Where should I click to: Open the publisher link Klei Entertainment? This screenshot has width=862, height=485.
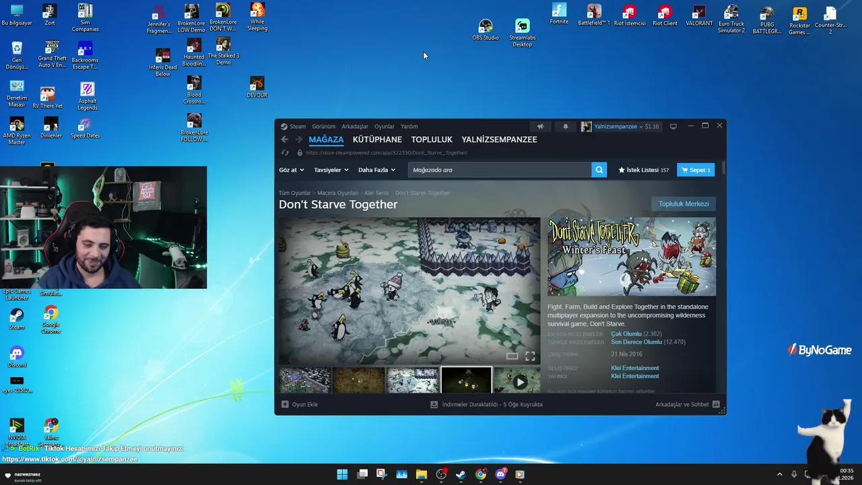[x=635, y=377]
